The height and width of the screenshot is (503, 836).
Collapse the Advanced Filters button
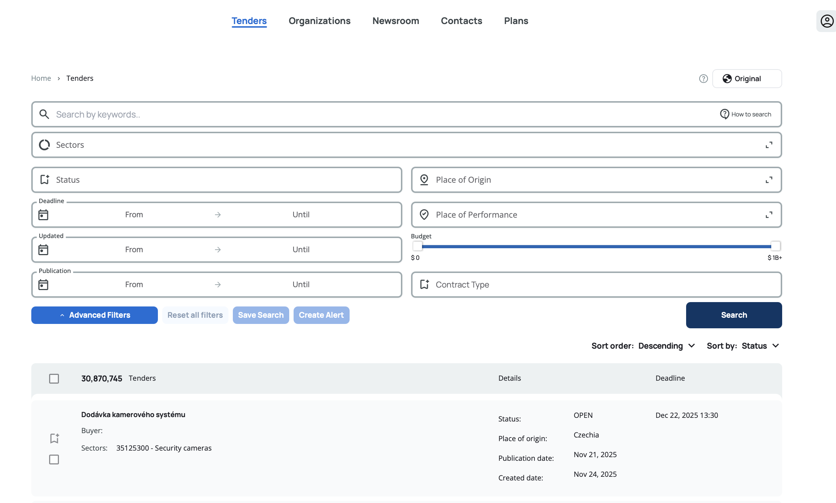[x=95, y=315]
